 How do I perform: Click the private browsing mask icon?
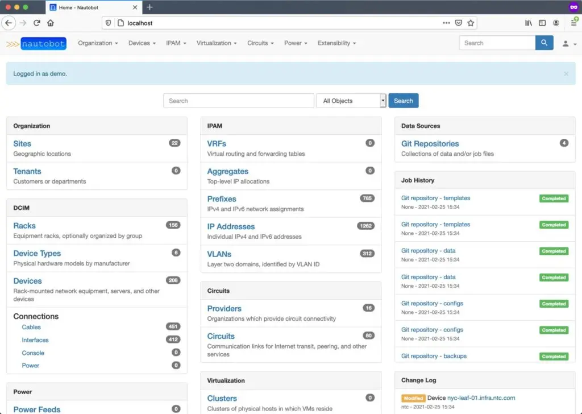[573, 7]
